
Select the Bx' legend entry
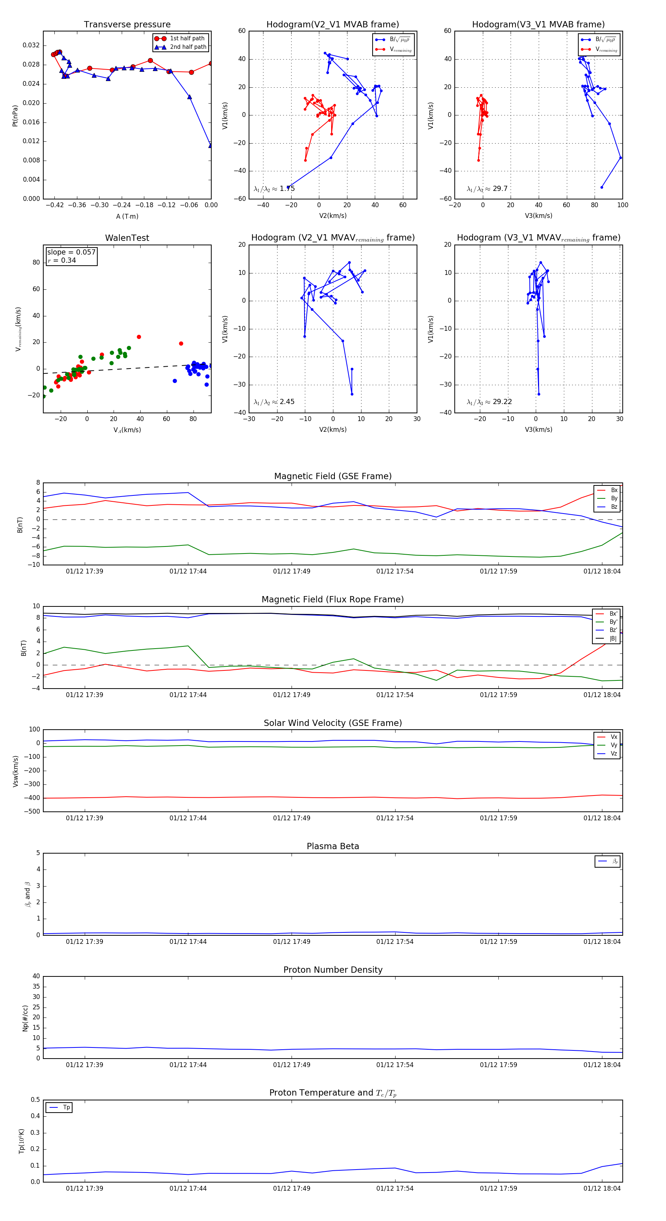tap(606, 613)
